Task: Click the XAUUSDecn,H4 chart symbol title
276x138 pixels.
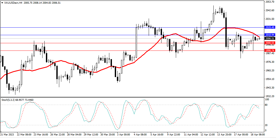Action: pyautogui.click(x=13, y=3)
